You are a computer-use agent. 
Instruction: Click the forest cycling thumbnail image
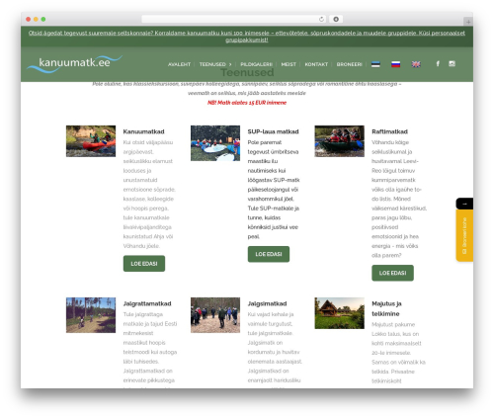(x=91, y=315)
